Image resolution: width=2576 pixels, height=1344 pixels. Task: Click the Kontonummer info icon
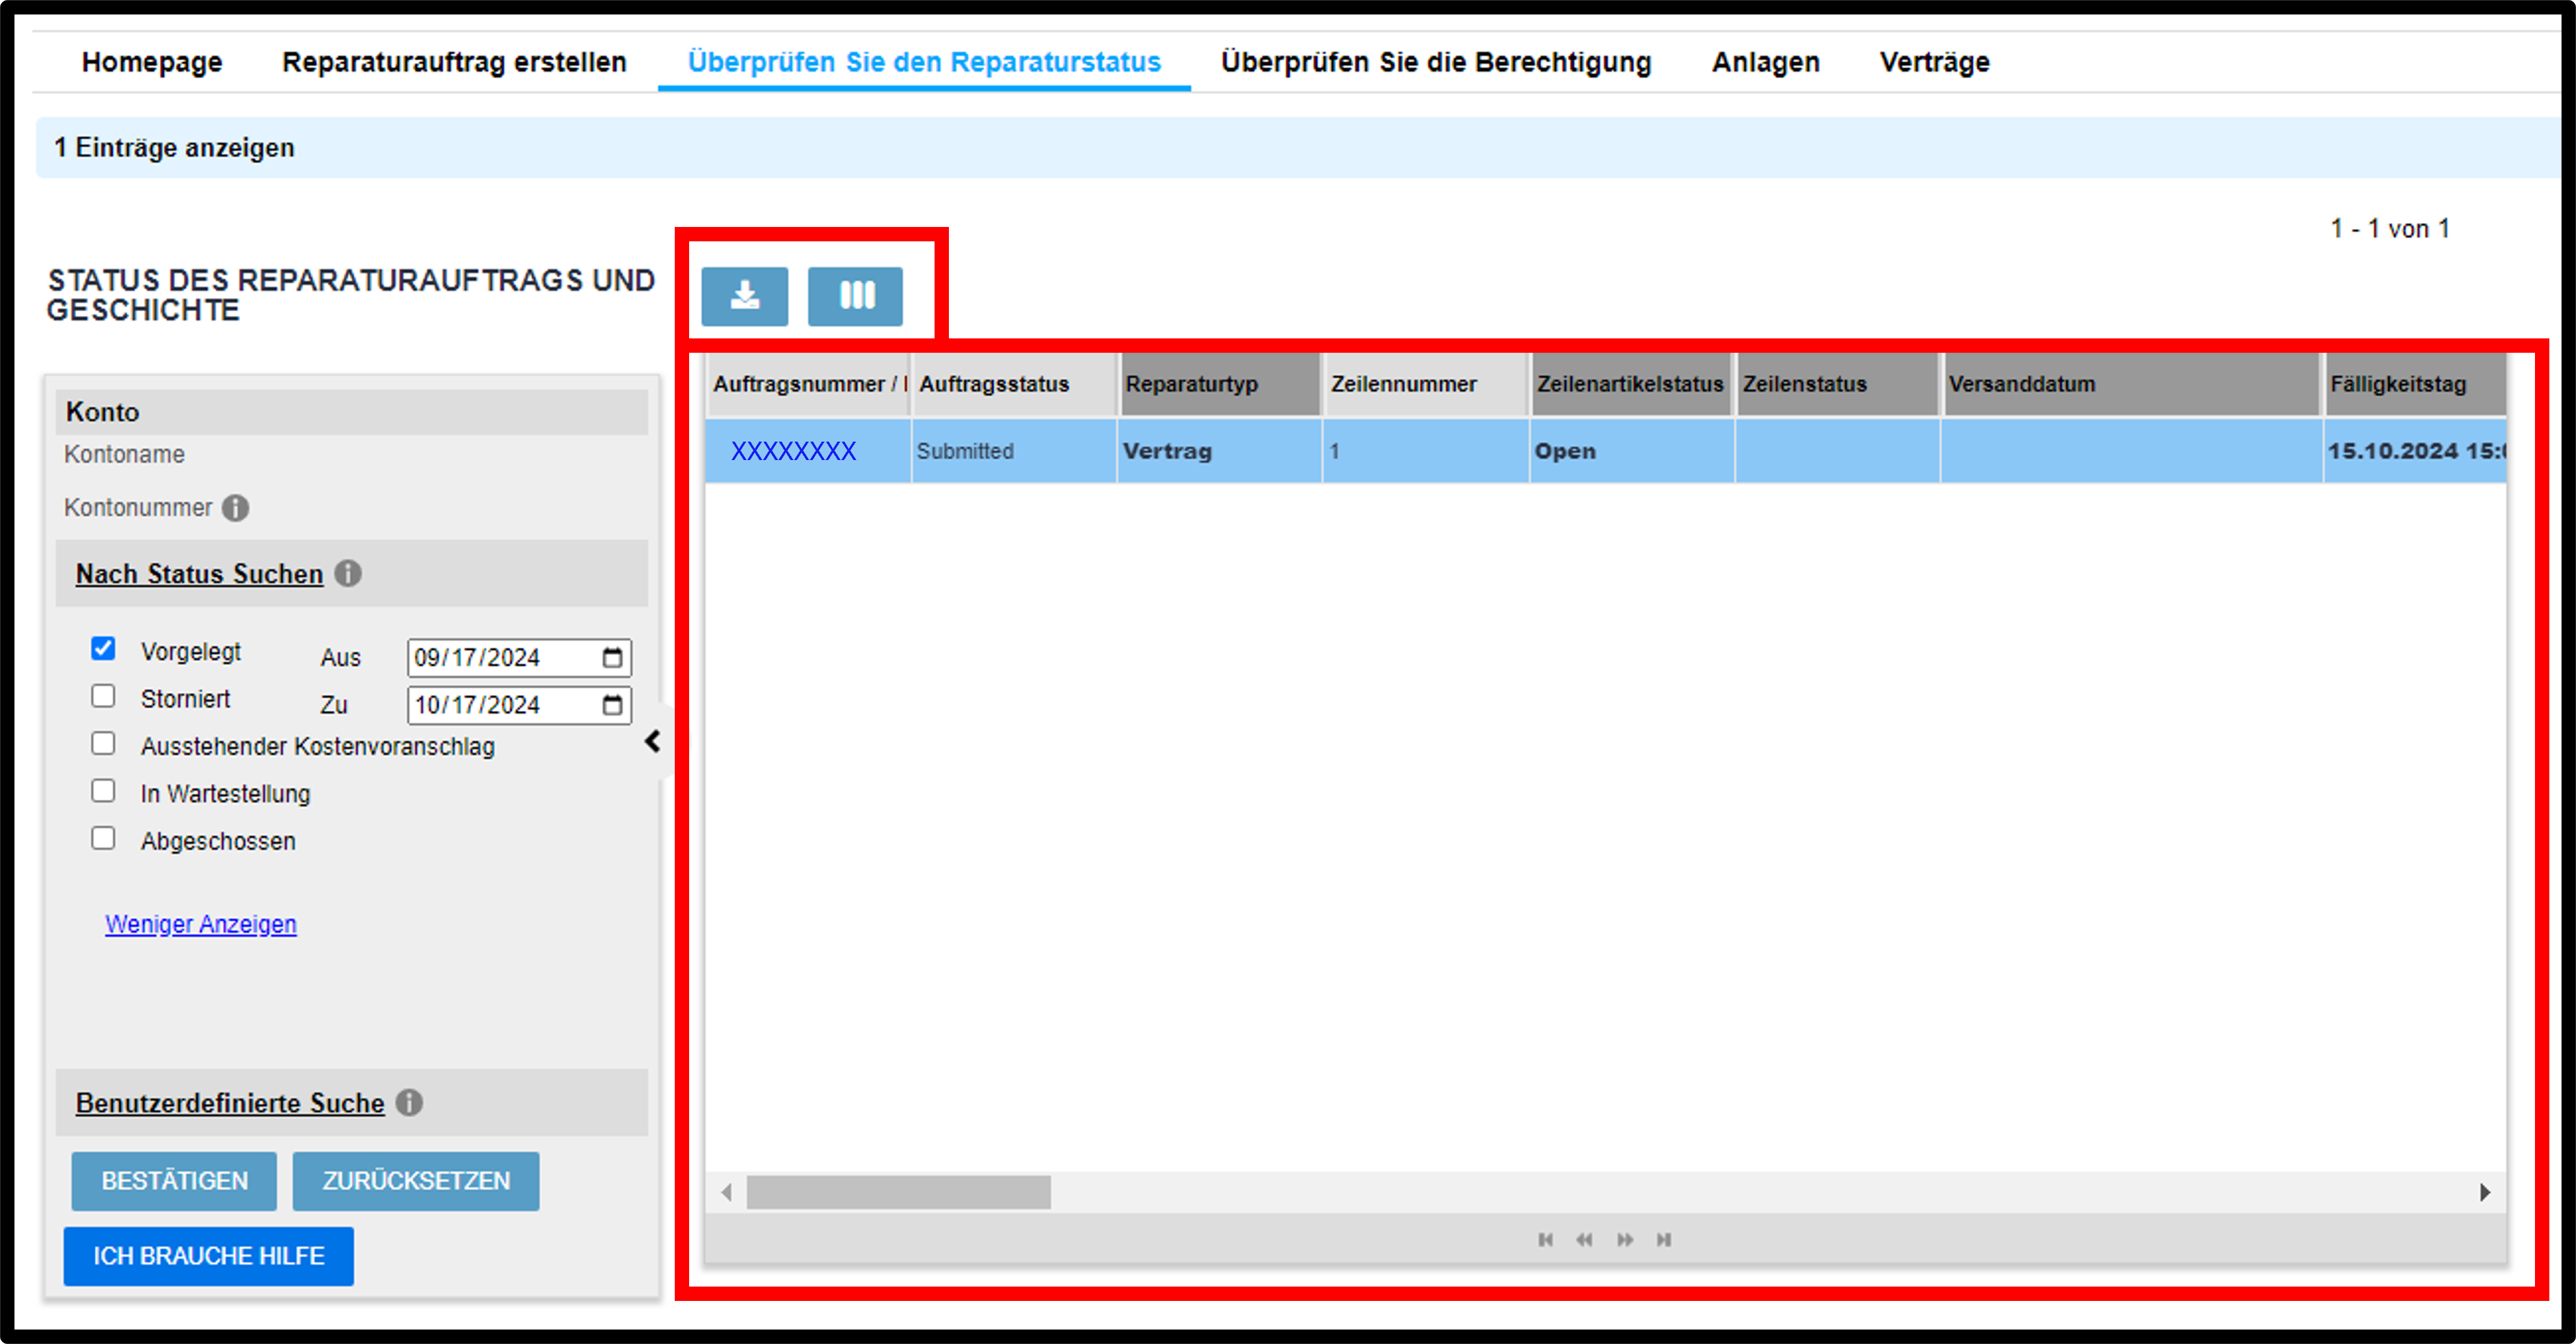pos(235,508)
